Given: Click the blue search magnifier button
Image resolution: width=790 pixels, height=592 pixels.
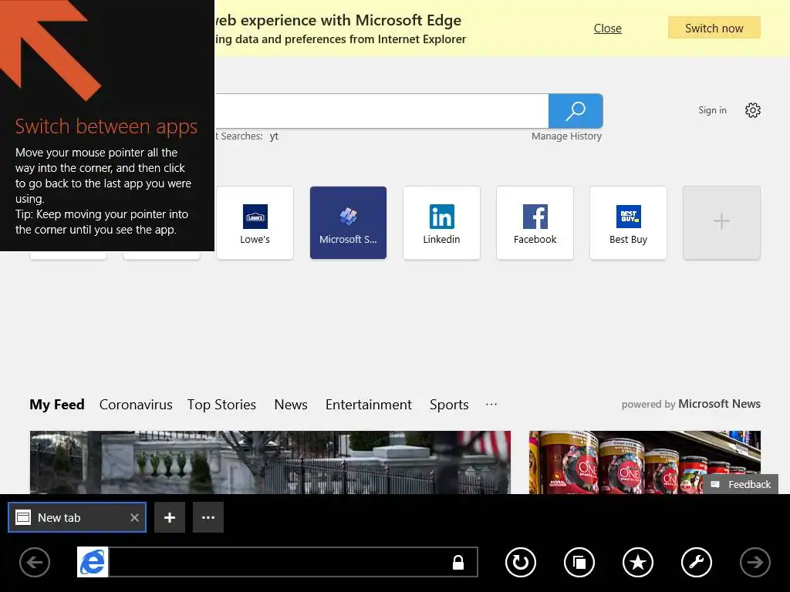Looking at the screenshot, I should [x=576, y=111].
